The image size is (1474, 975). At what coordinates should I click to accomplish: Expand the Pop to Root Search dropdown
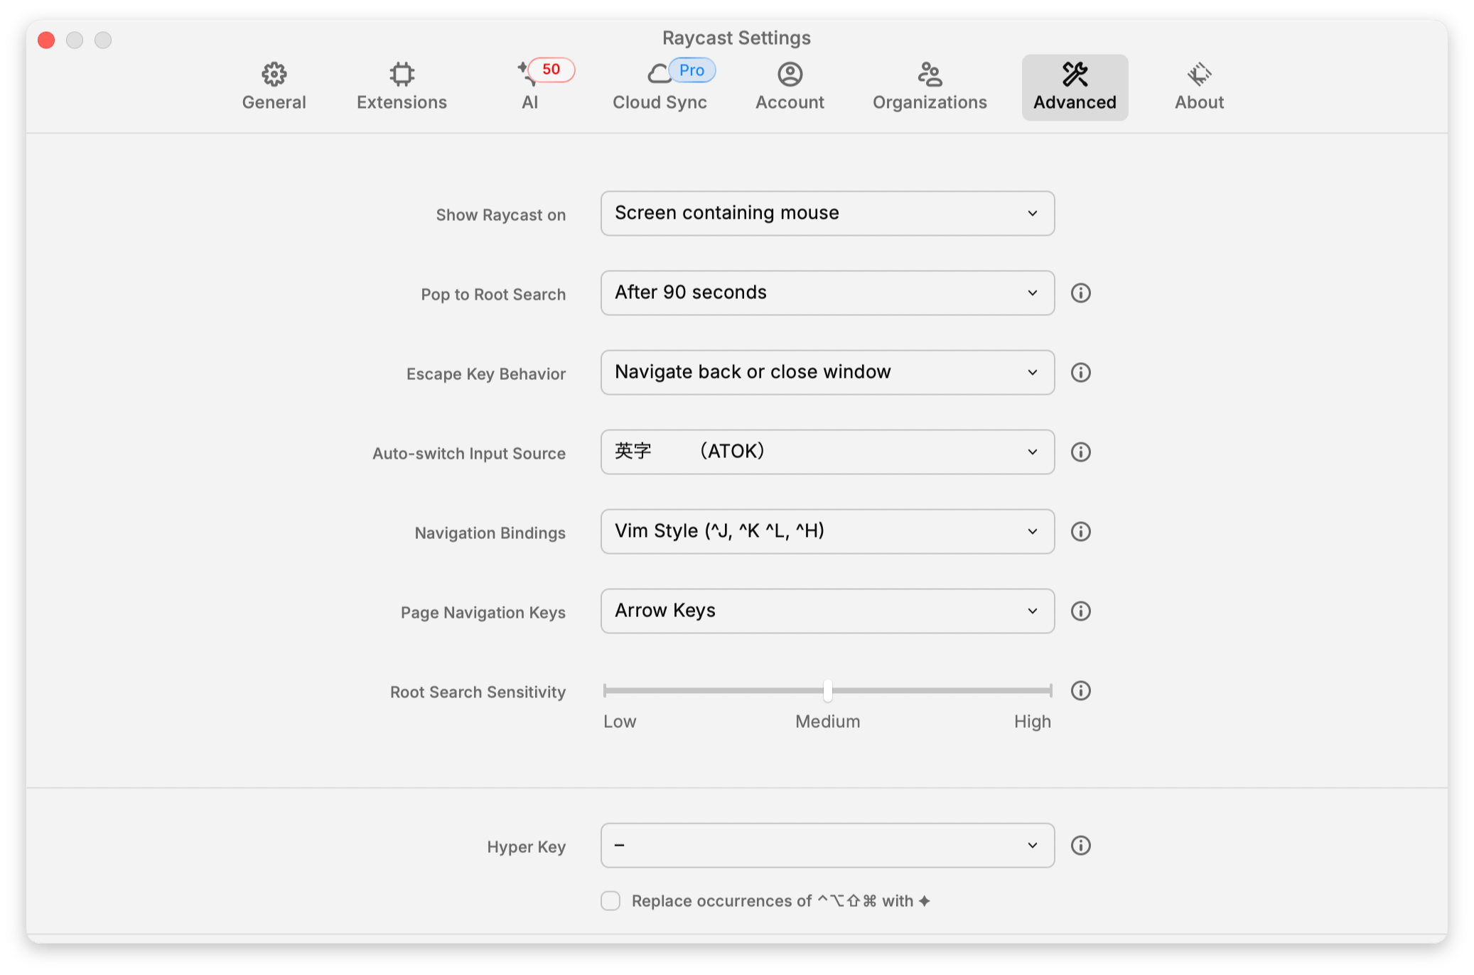[827, 293]
